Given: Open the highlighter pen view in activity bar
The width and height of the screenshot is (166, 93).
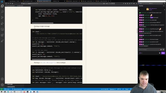Looking at the screenshot, I should [2, 41].
